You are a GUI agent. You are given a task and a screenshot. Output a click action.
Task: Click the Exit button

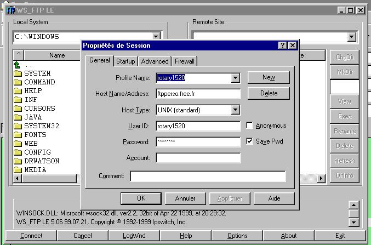340,236
